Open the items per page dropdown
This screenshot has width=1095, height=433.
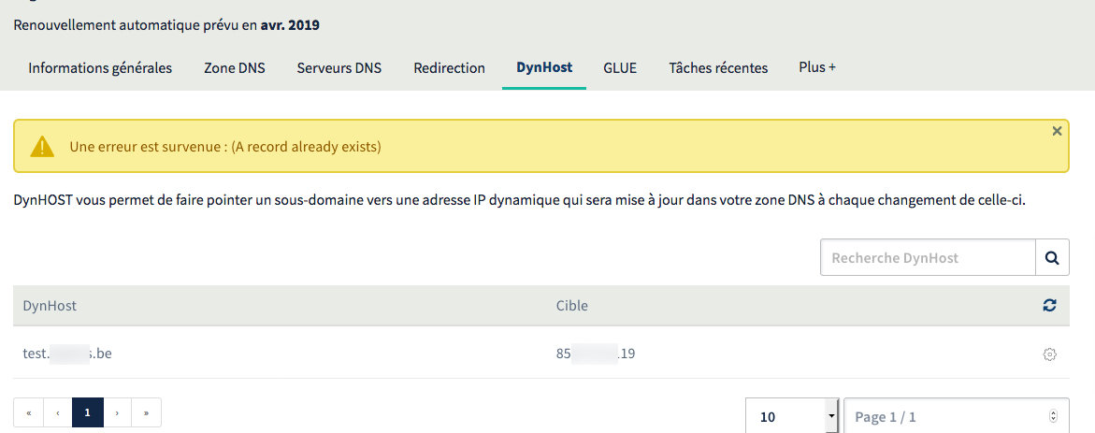tap(791, 416)
